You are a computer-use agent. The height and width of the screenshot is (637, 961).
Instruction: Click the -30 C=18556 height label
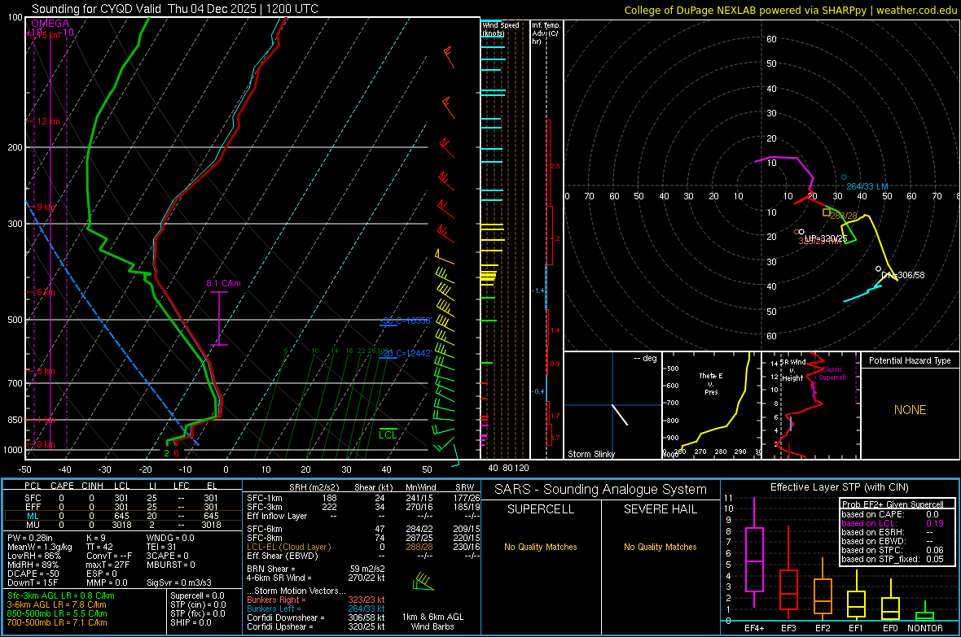(x=406, y=321)
